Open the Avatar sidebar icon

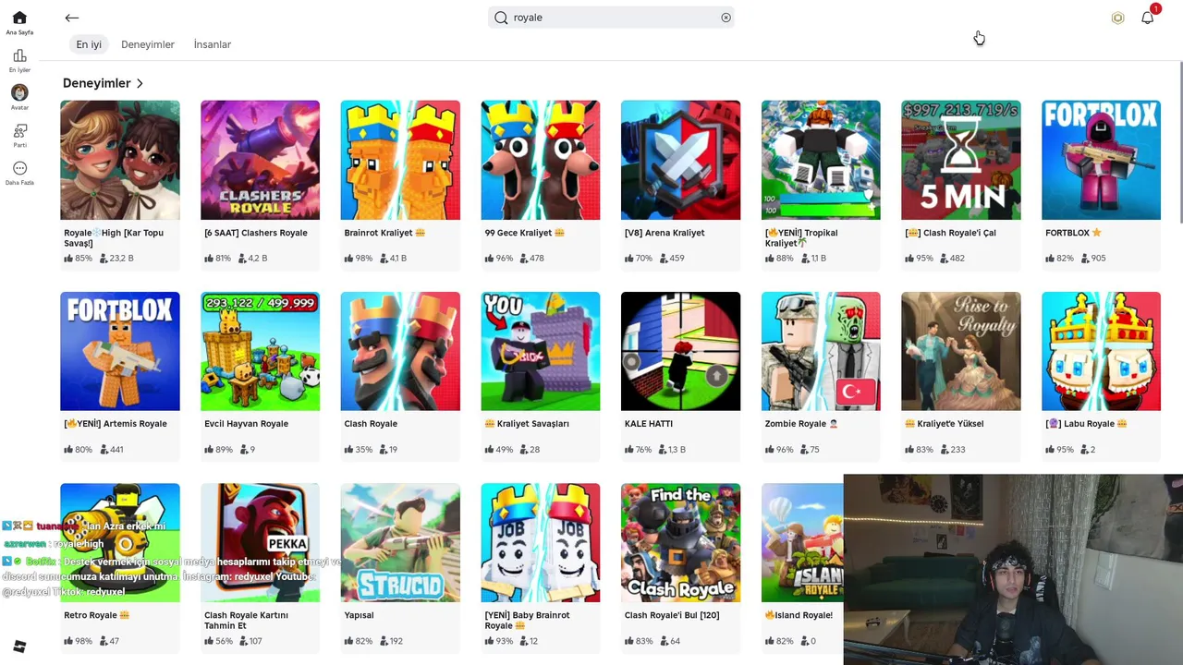click(x=19, y=92)
